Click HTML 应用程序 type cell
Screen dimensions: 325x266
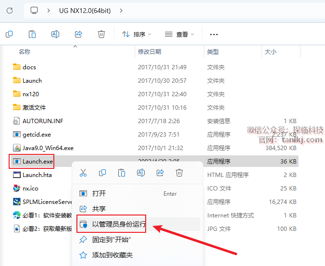(228, 175)
